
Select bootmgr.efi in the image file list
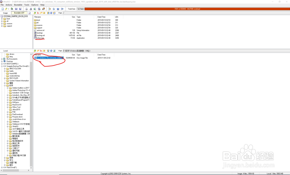(41, 35)
